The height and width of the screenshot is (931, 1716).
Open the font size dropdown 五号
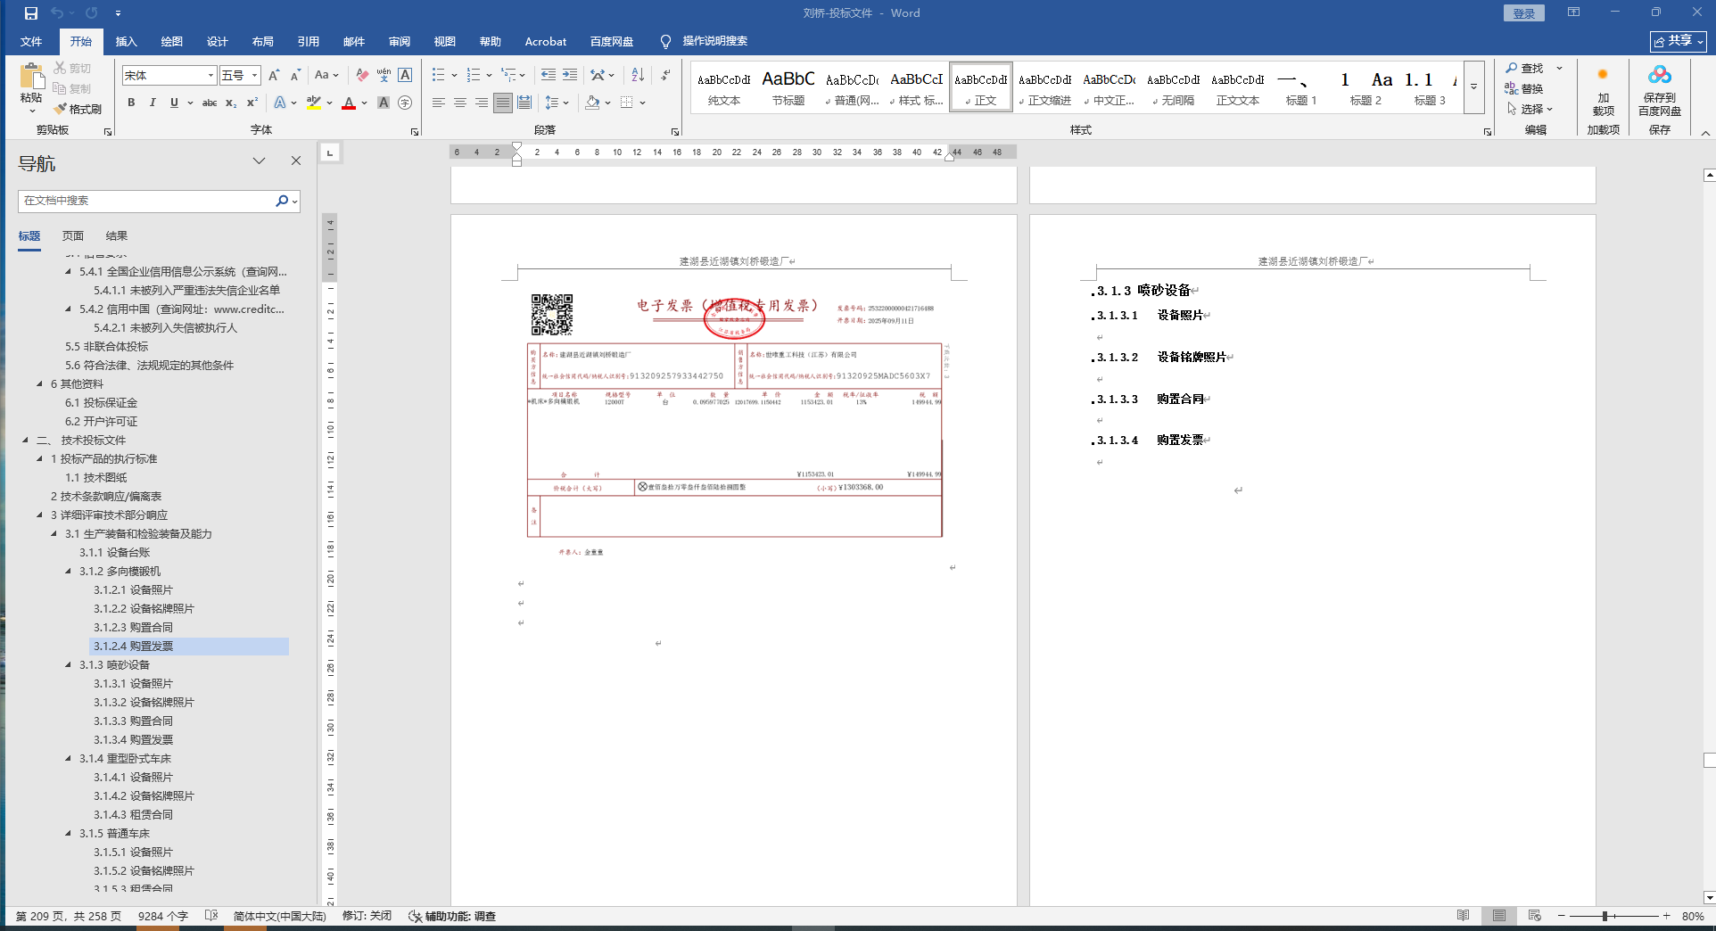coord(255,76)
